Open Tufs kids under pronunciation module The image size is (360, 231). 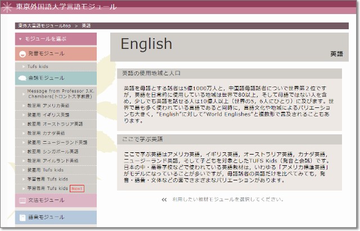pos(38,66)
